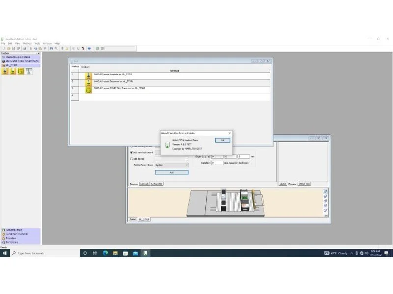Expand the General Steps toolbox section
This screenshot has width=393, height=294.
tap(14, 230)
